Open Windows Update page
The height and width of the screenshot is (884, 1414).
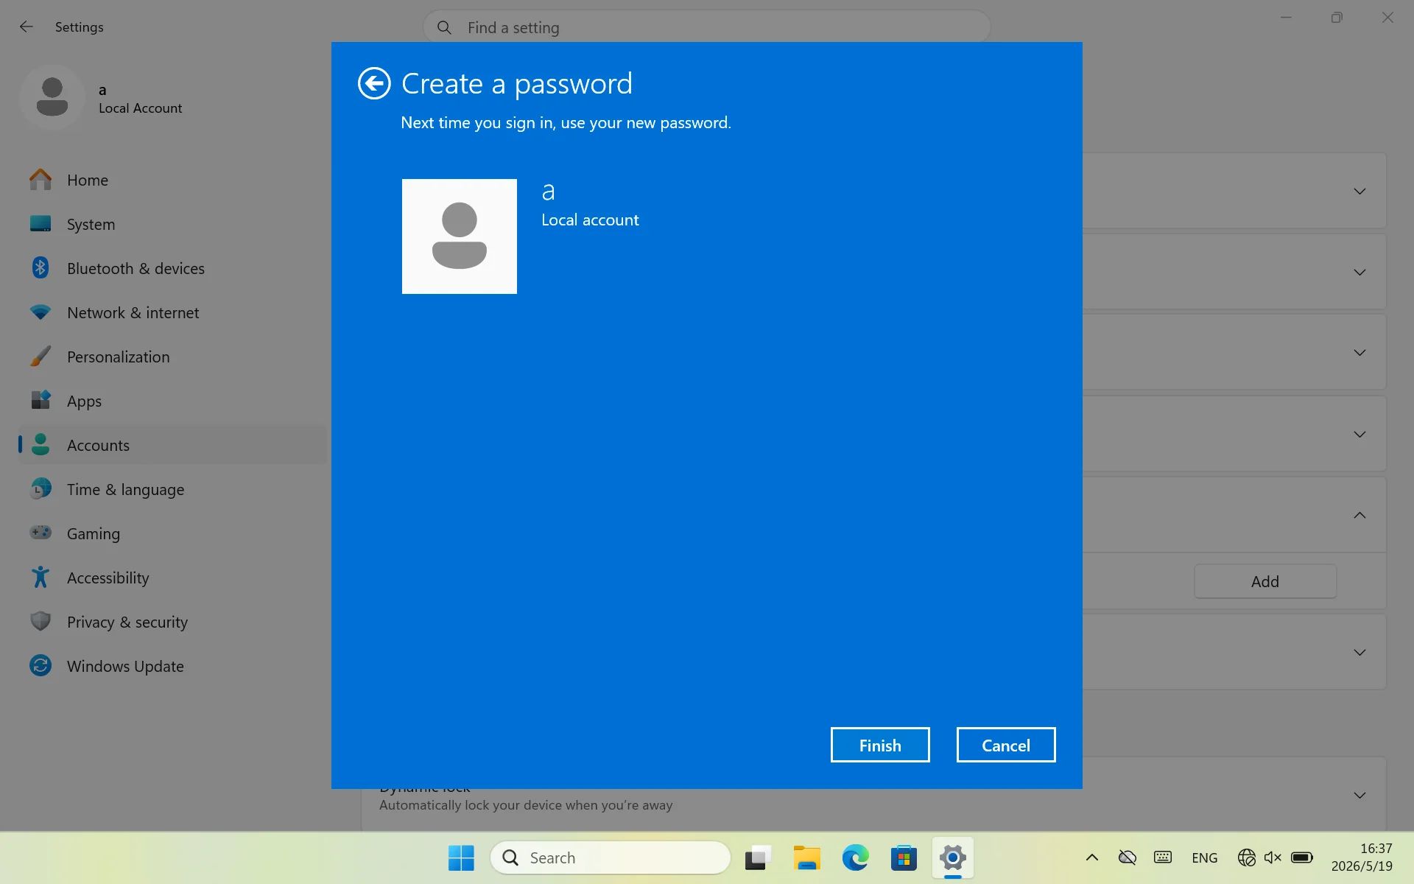(172, 666)
